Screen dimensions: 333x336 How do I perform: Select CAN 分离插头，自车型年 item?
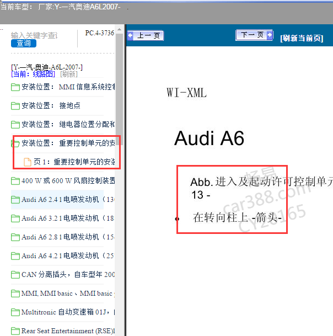68,275
